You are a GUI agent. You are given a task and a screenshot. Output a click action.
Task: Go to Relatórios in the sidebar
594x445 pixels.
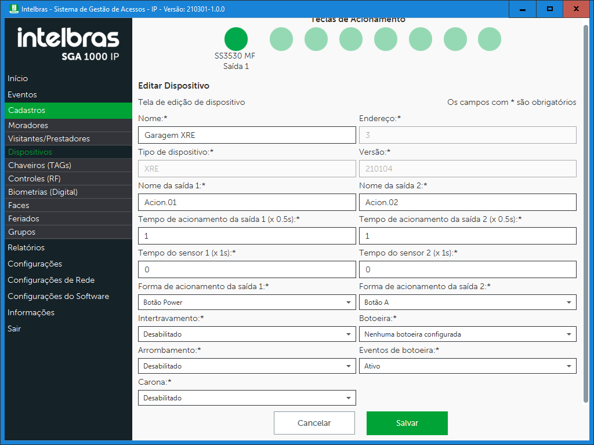click(x=26, y=247)
